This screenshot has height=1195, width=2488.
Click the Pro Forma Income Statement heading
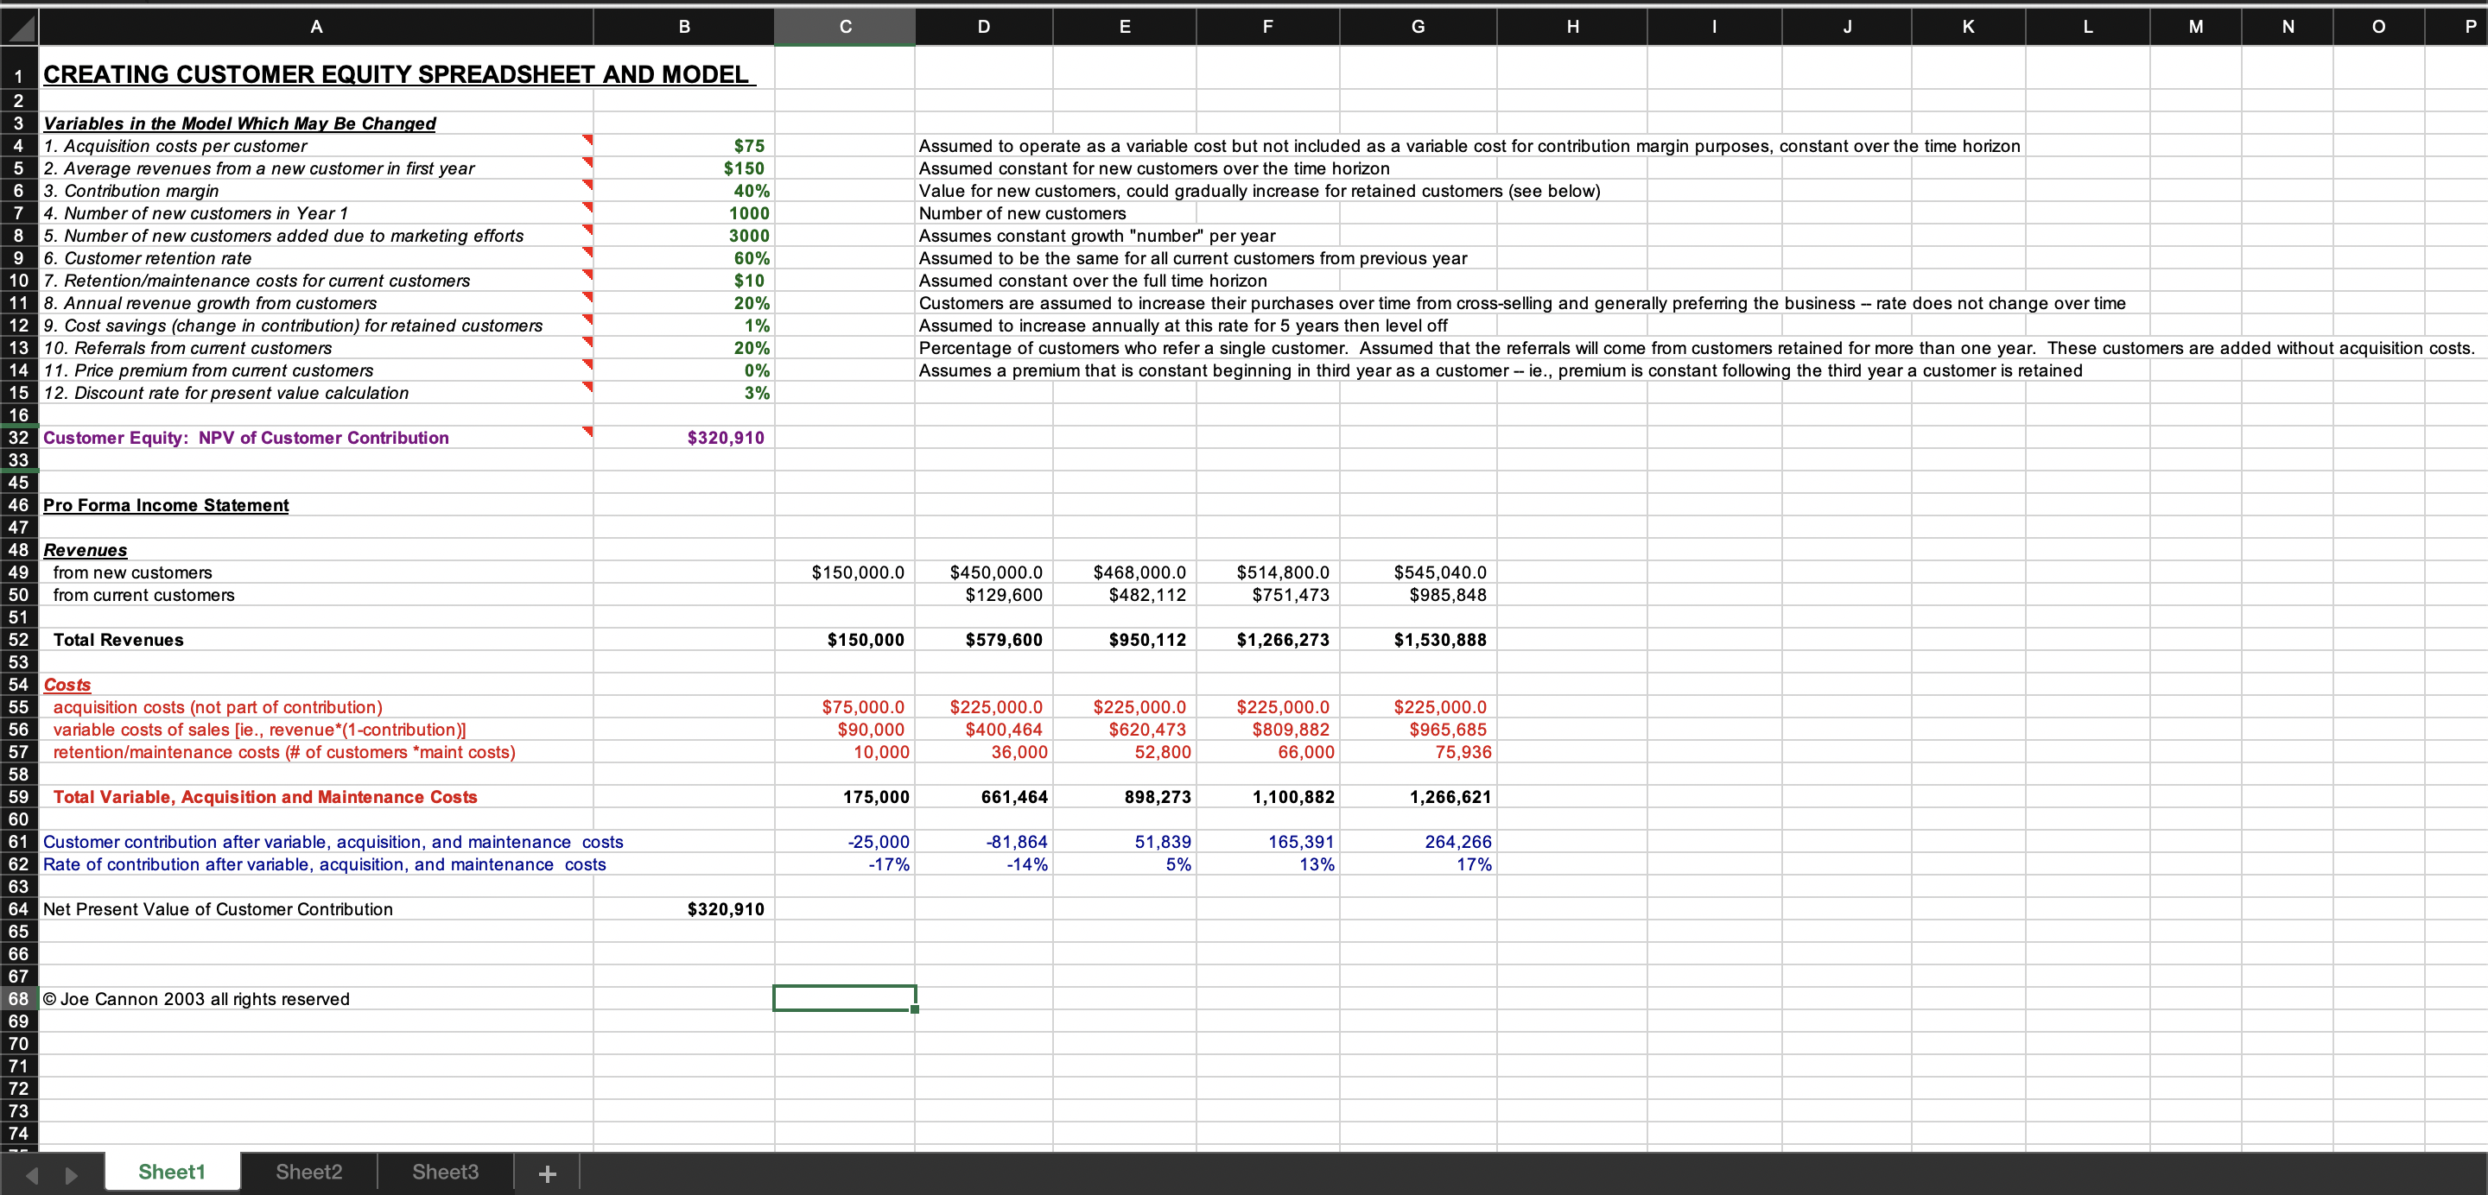pyautogui.click(x=166, y=505)
